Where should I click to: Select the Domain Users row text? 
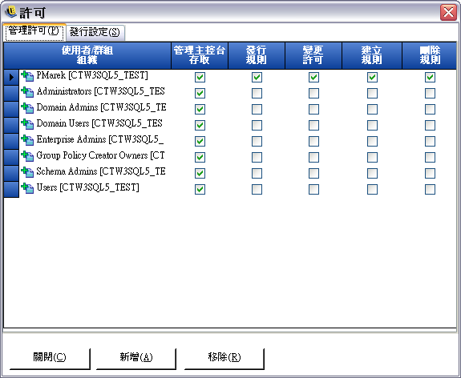click(x=99, y=123)
